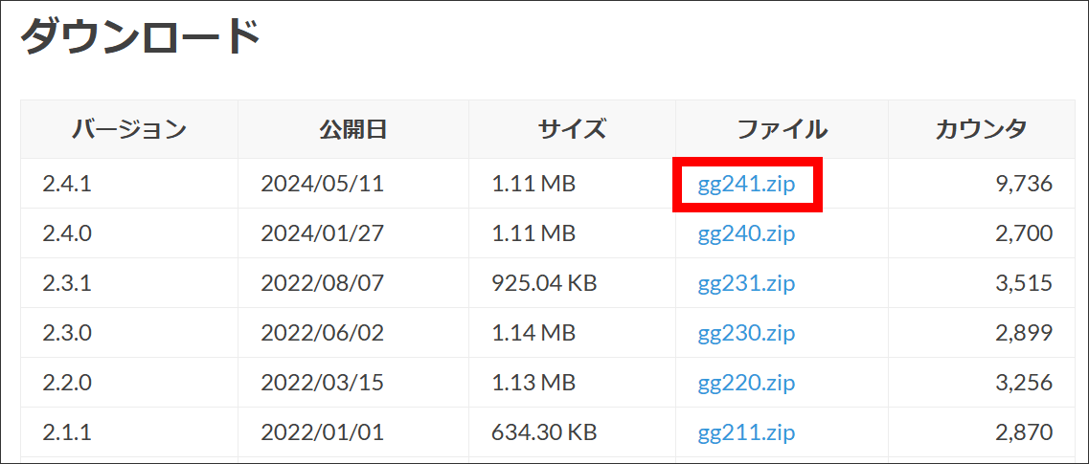Click the gg220.zip link
Image resolution: width=1089 pixels, height=464 pixels.
746,383
